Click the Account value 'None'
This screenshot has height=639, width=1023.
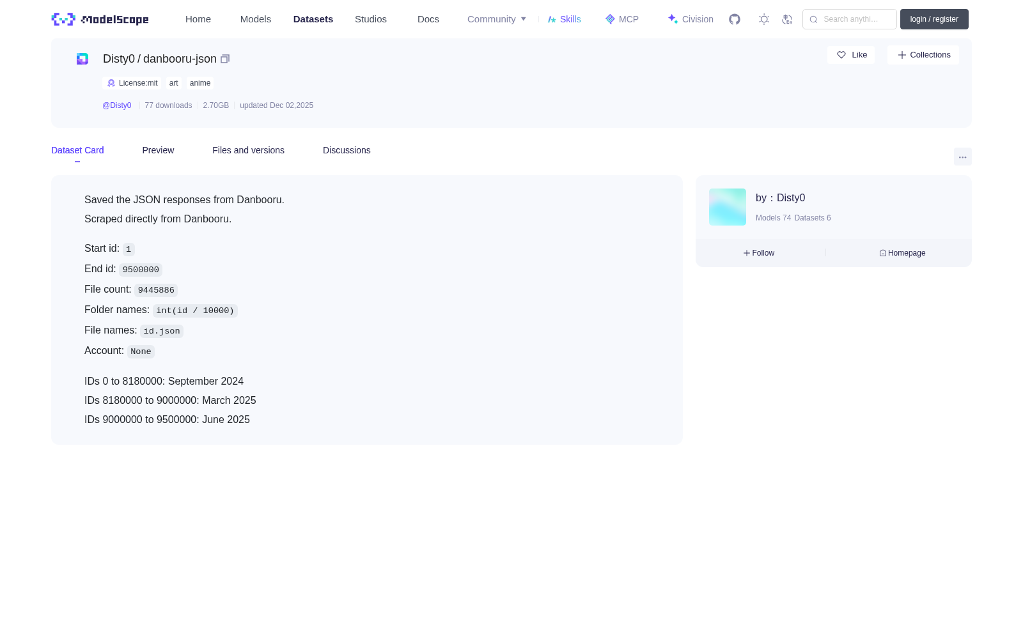pyautogui.click(x=141, y=351)
